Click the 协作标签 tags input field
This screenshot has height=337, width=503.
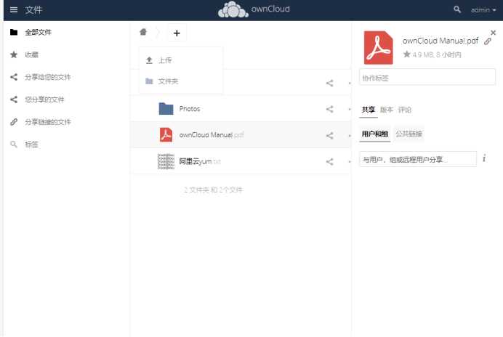point(427,78)
